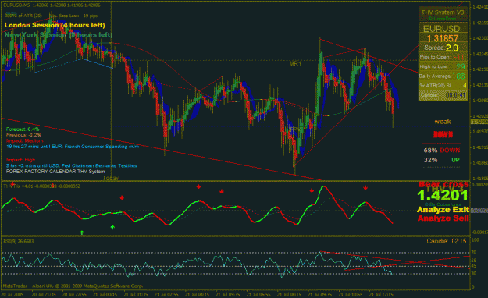The width and height of the screenshot is (488, 298).
Task: Select the 'THV System V3' panel title
Action: click(443, 12)
